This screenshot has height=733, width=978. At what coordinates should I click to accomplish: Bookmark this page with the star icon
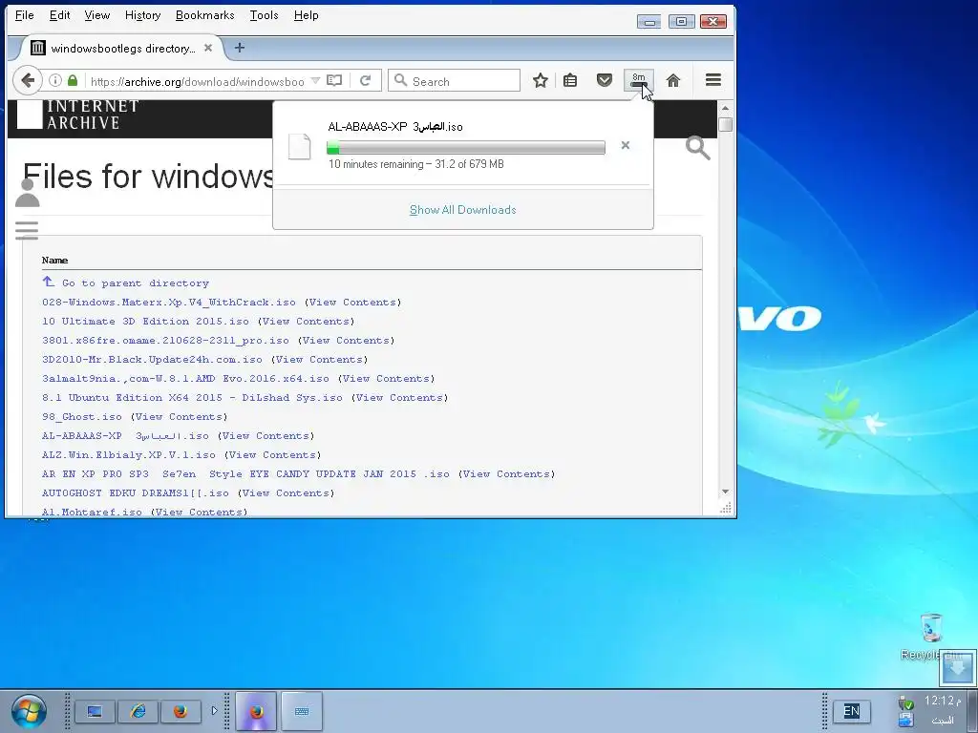coord(541,80)
